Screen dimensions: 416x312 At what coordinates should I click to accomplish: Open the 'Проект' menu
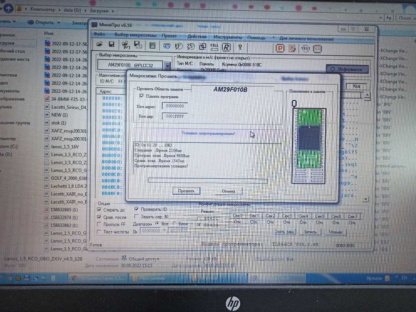[169, 36]
